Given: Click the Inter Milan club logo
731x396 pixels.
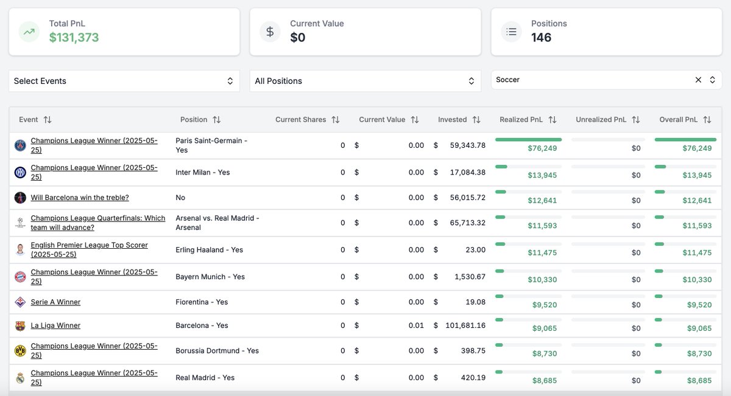Looking at the screenshot, I should pyautogui.click(x=20, y=172).
